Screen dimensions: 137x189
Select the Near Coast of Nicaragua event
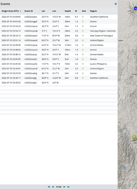coord(58,36)
